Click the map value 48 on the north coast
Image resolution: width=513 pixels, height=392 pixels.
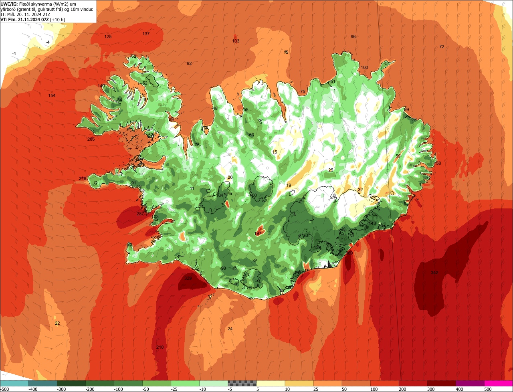tap(215, 108)
